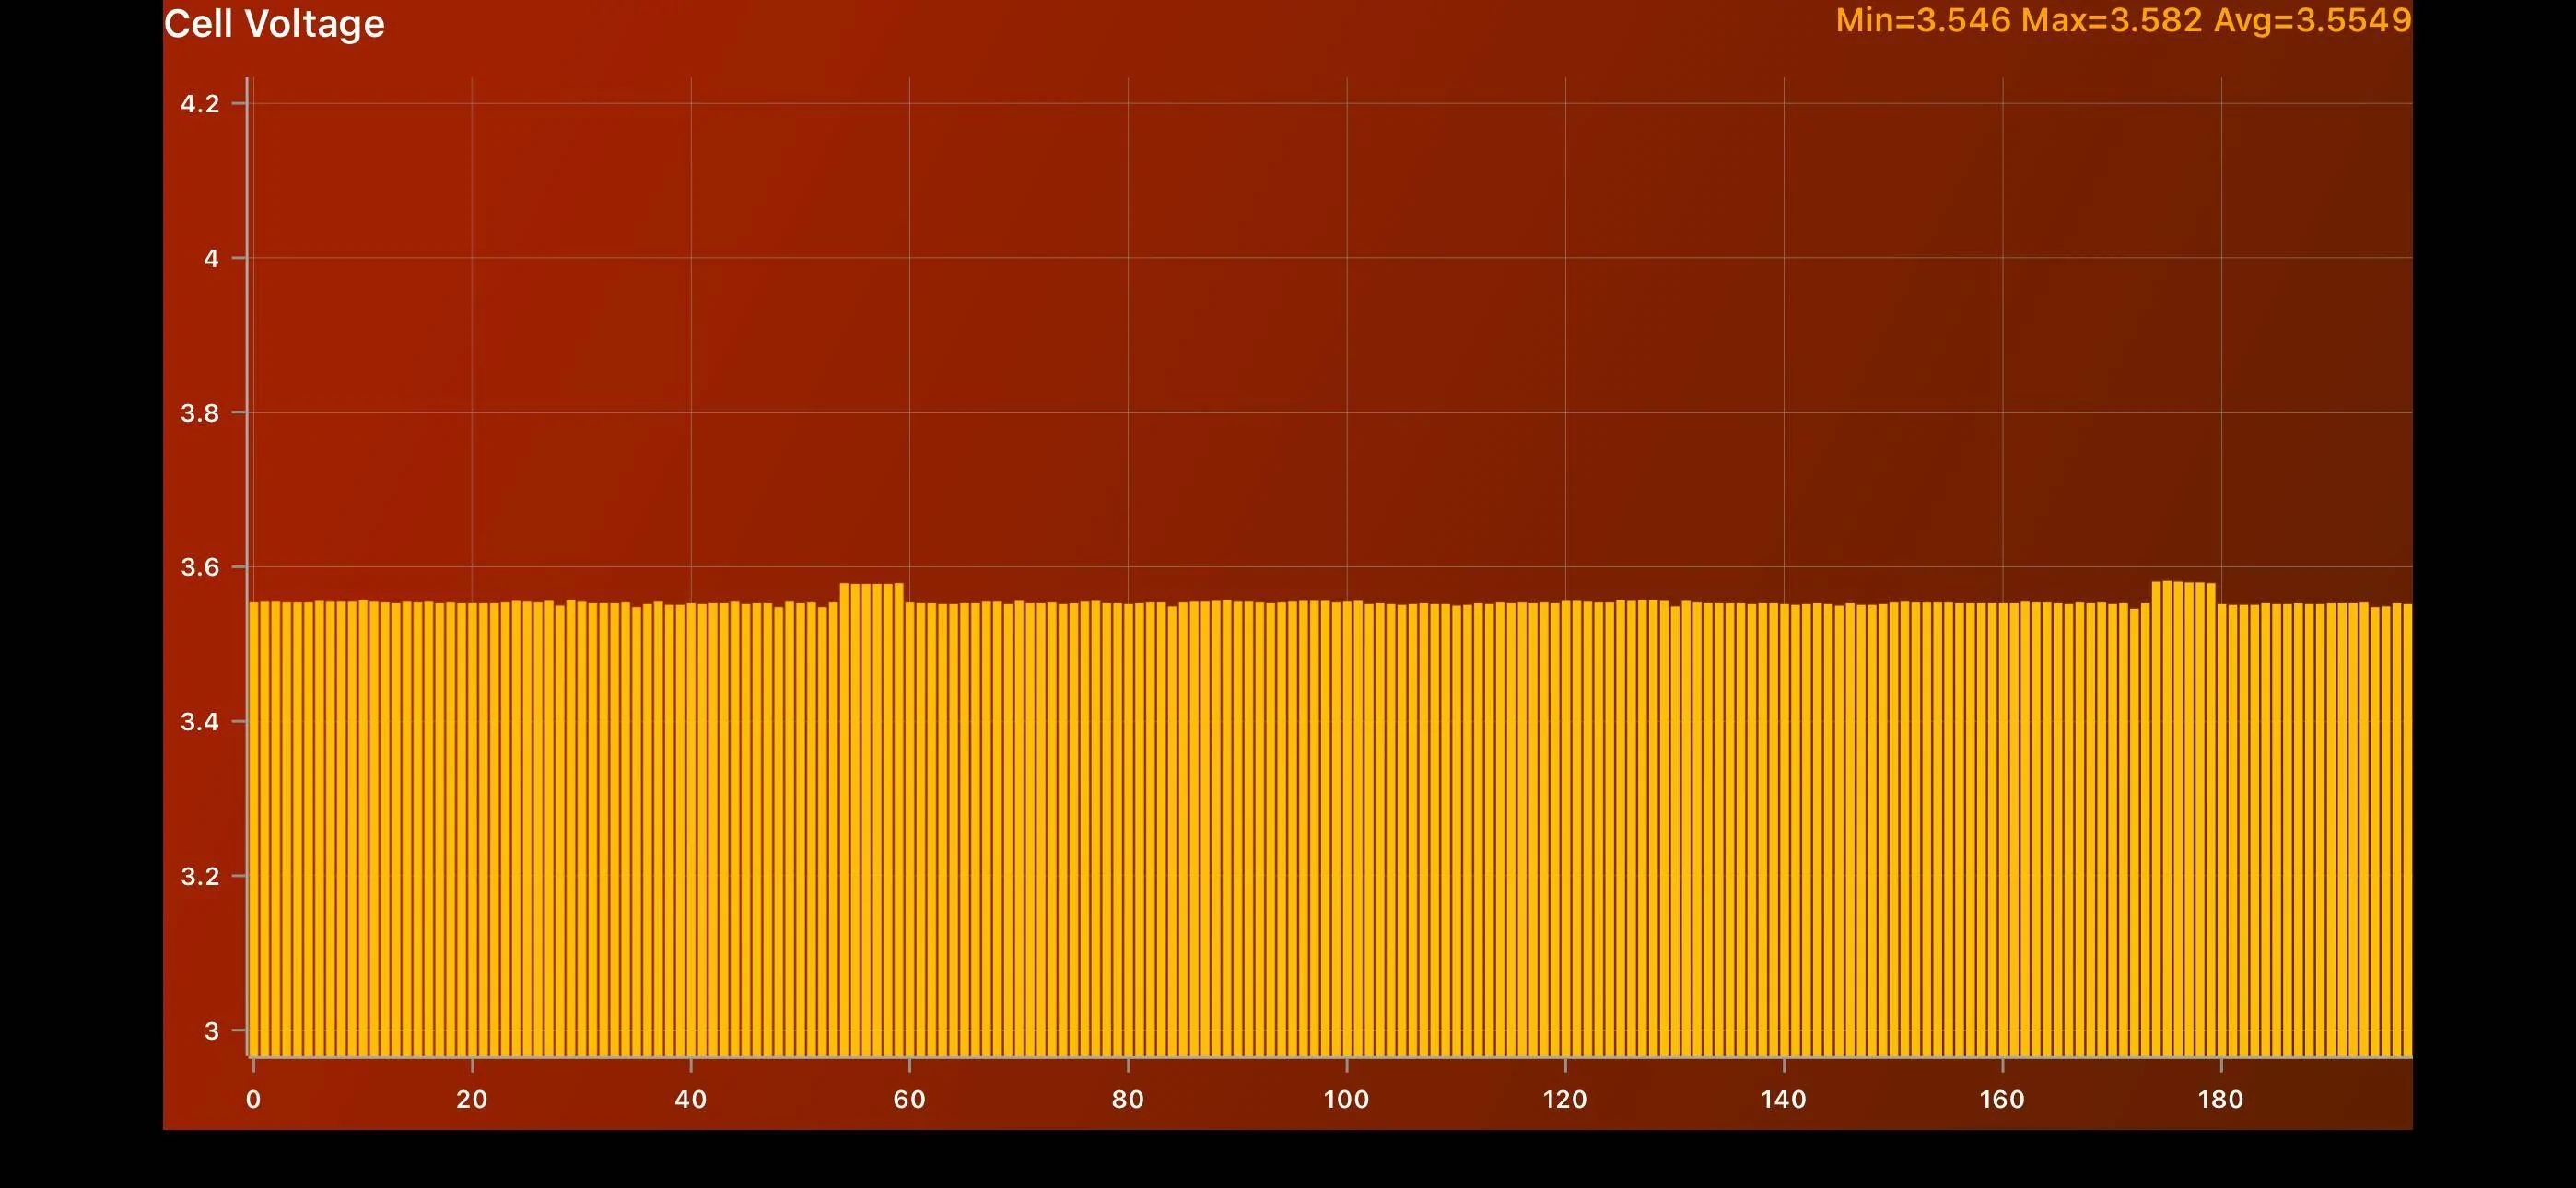Select the 3.4 label on the voltage axis
The width and height of the screenshot is (2576, 1188).
click(x=200, y=721)
